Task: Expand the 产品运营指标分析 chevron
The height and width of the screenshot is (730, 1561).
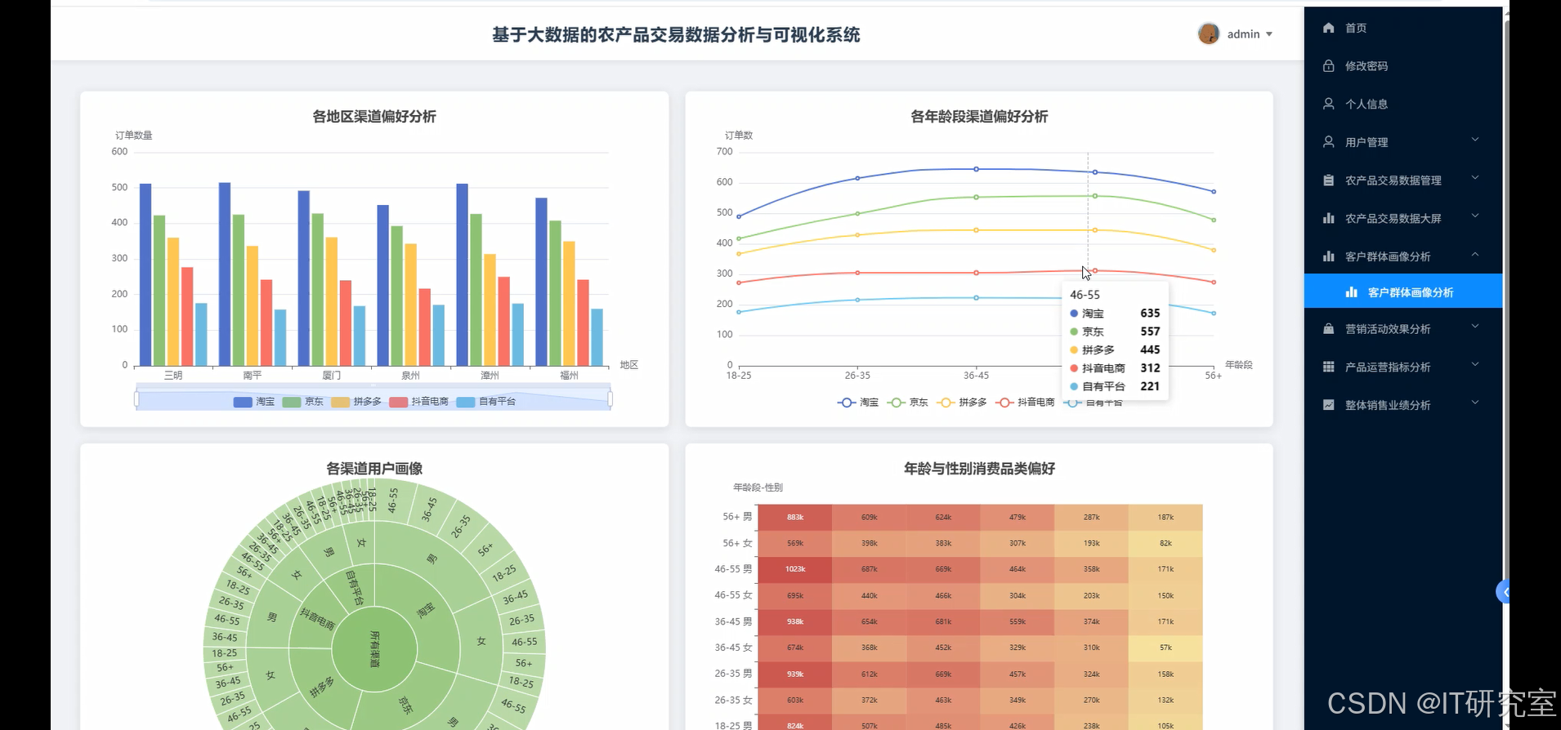Action: [x=1475, y=364]
